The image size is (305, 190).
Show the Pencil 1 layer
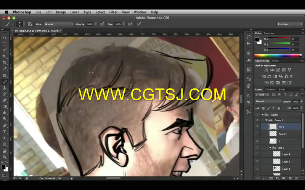click(257, 134)
